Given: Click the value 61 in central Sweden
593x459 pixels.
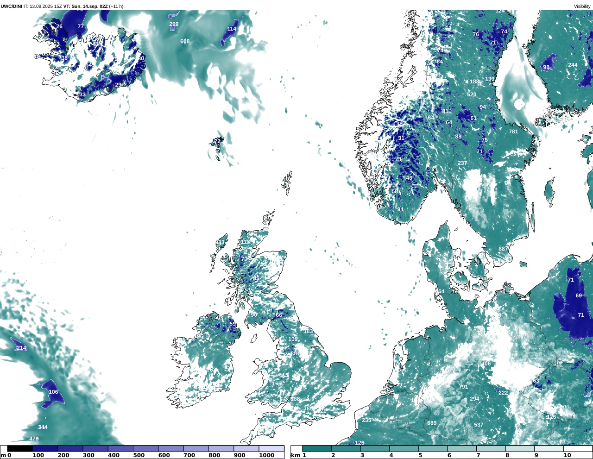Looking at the screenshot, I should [473, 119].
